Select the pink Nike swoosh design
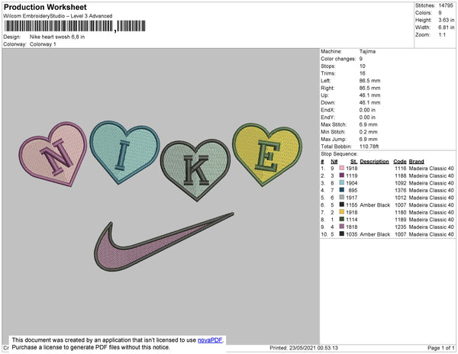The width and height of the screenshot is (458, 354). click(x=164, y=242)
